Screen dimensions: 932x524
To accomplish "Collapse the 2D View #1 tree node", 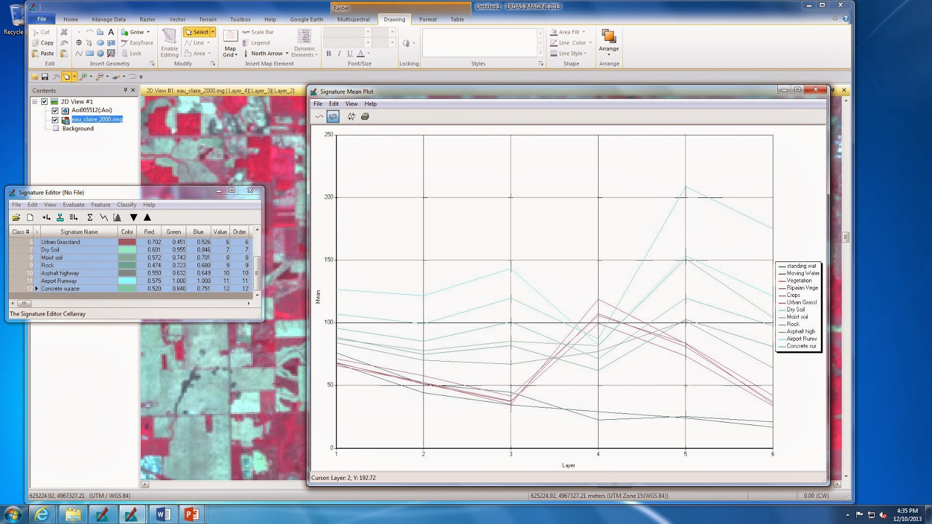I will (x=34, y=101).
